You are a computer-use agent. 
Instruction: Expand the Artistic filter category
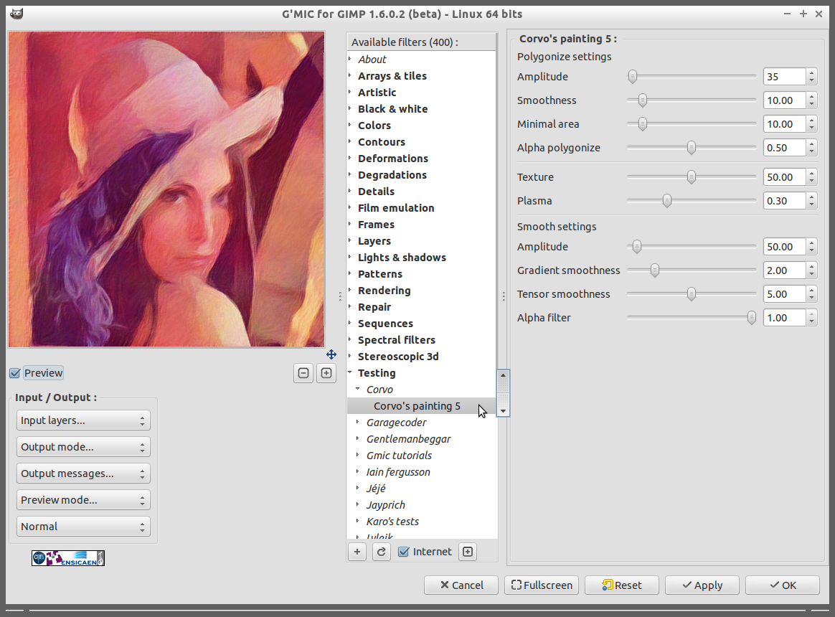[350, 92]
